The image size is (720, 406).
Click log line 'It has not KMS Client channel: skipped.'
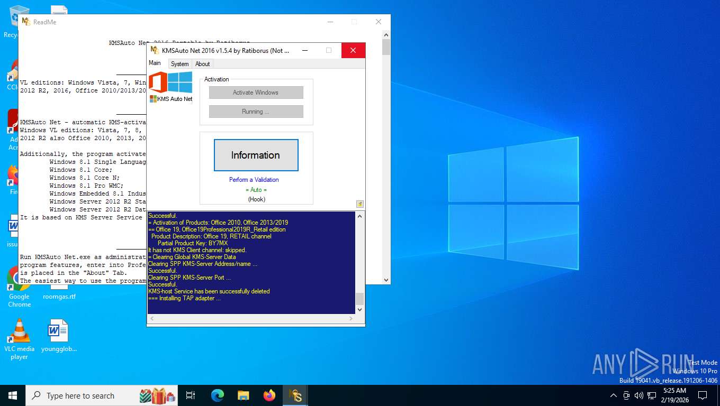pos(197,250)
